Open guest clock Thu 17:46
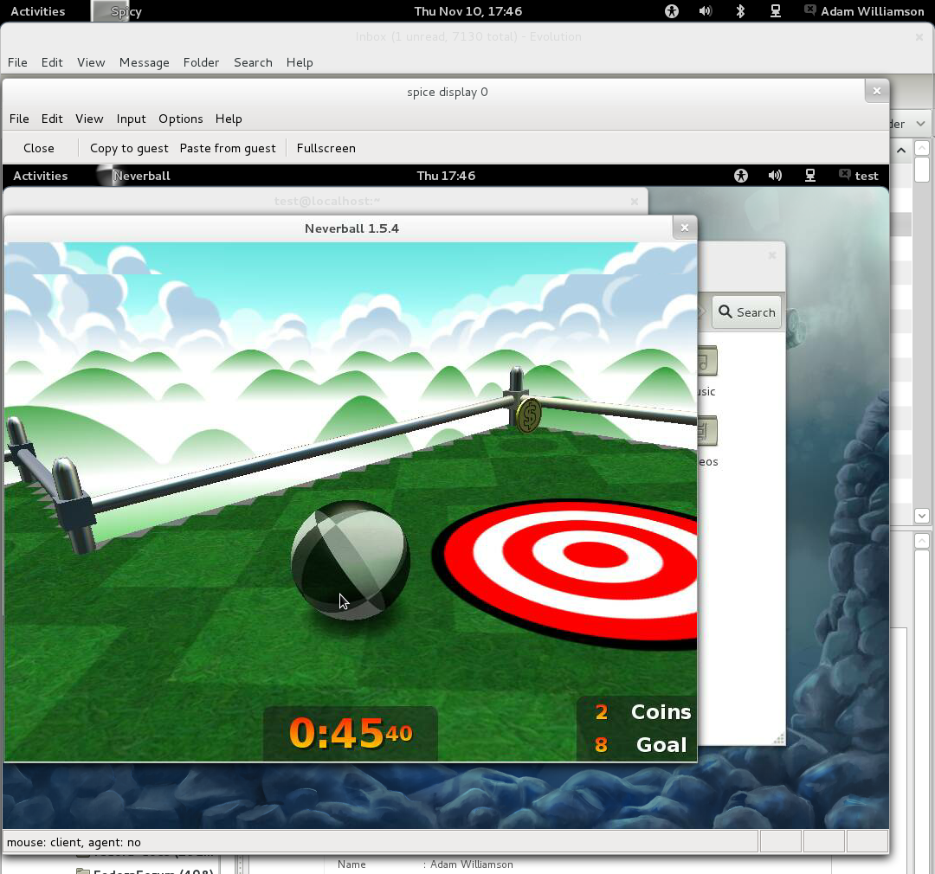The width and height of the screenshot is (935, 874). (446, 176)
